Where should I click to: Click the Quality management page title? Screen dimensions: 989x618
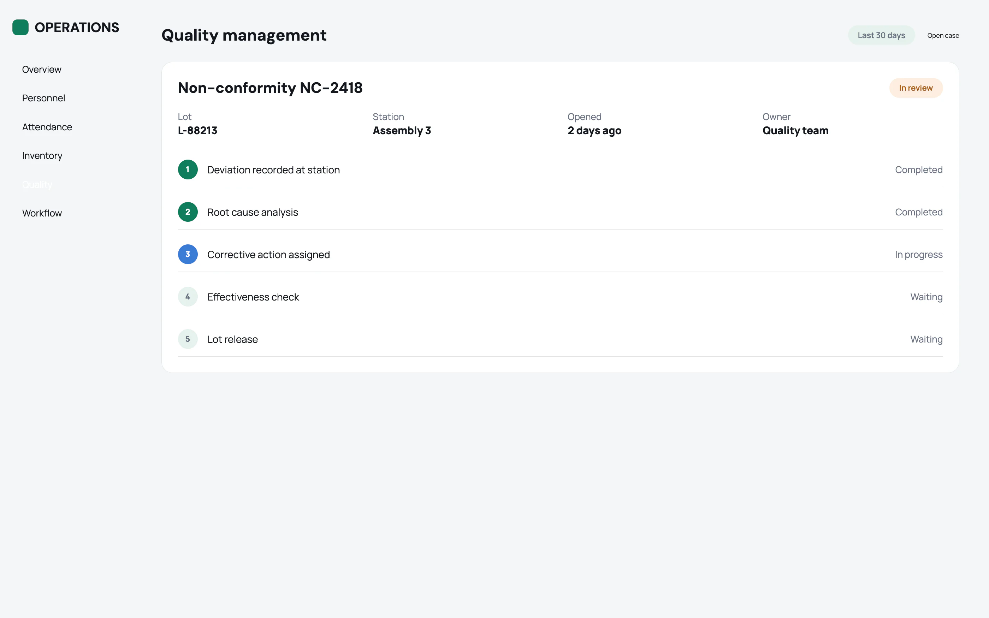click(x=244, y=36)
